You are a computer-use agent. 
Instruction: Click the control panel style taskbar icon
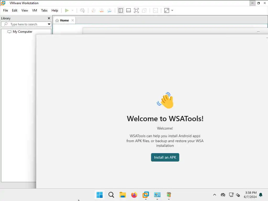coord(157,195)
